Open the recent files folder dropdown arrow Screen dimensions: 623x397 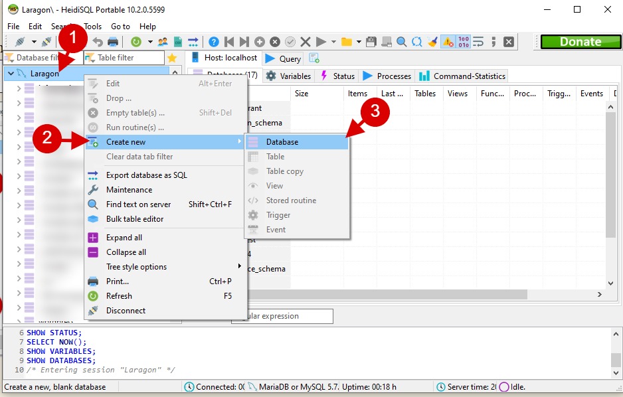(359, 42)
